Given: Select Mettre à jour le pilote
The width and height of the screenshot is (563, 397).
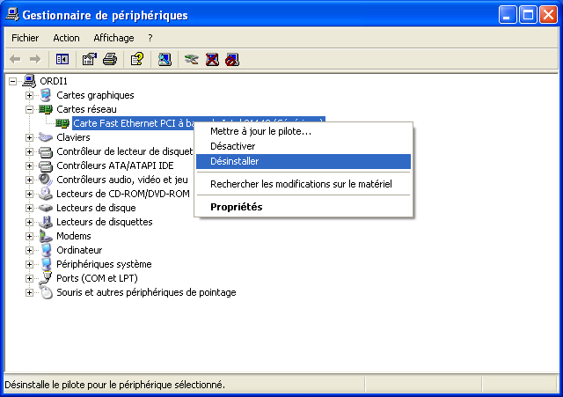Looking at the screenshot, I should point(260,131).
